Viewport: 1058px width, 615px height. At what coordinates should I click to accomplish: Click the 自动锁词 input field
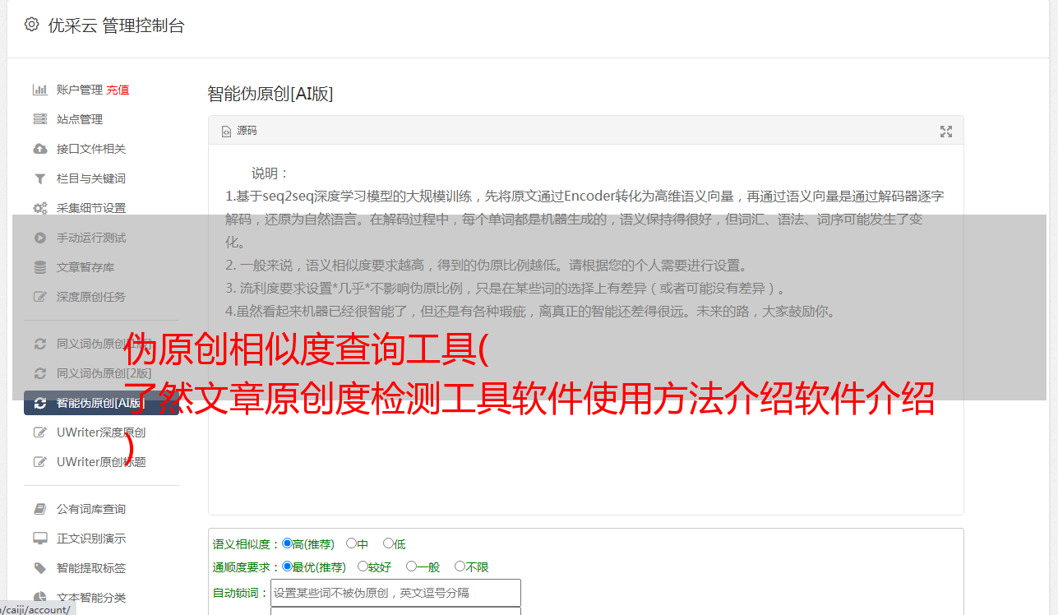click(395, 593)
